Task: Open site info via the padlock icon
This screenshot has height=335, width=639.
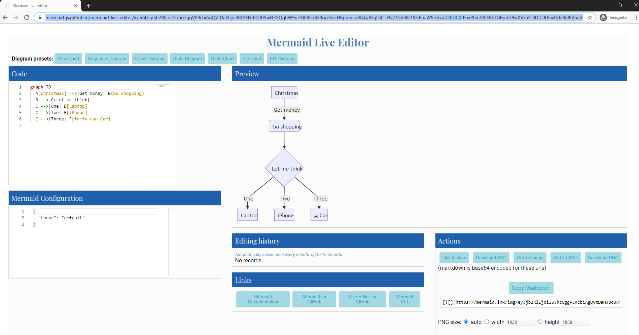Action: pos(40,17)
